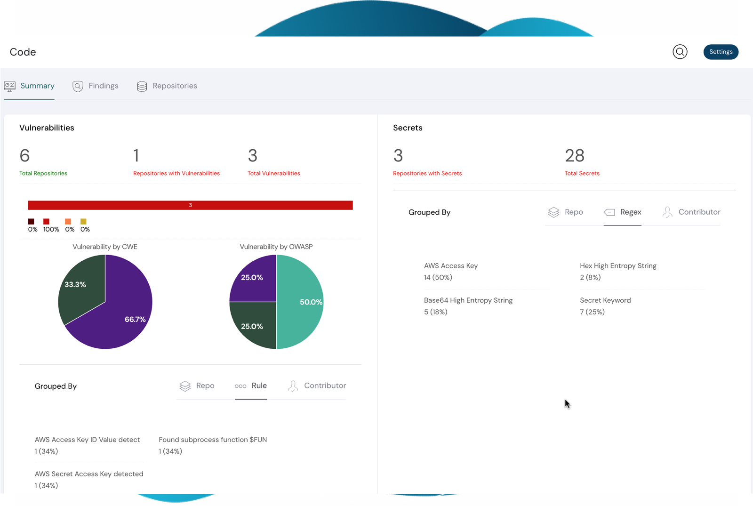
Task: Click the Total Vulnerabilities count link
Action: pyautogui.click(x=273, y=173)
